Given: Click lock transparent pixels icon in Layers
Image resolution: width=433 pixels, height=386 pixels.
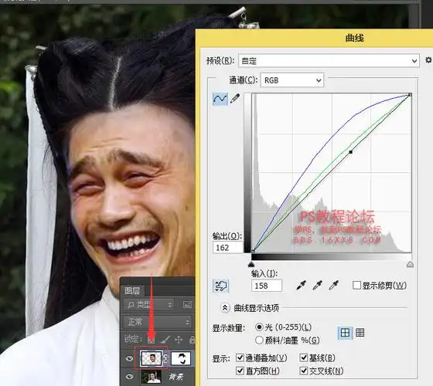Looking at the screenshot, I should 151,340.
